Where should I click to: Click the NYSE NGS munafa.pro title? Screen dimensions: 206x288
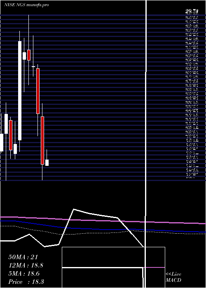click(26, 5)
